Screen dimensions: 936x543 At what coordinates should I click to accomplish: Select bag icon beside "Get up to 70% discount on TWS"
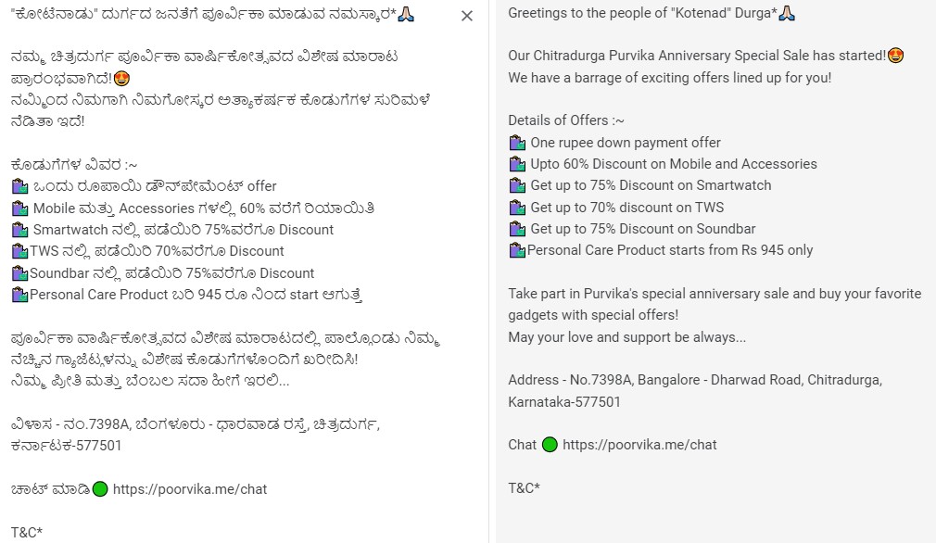[517, 208]
